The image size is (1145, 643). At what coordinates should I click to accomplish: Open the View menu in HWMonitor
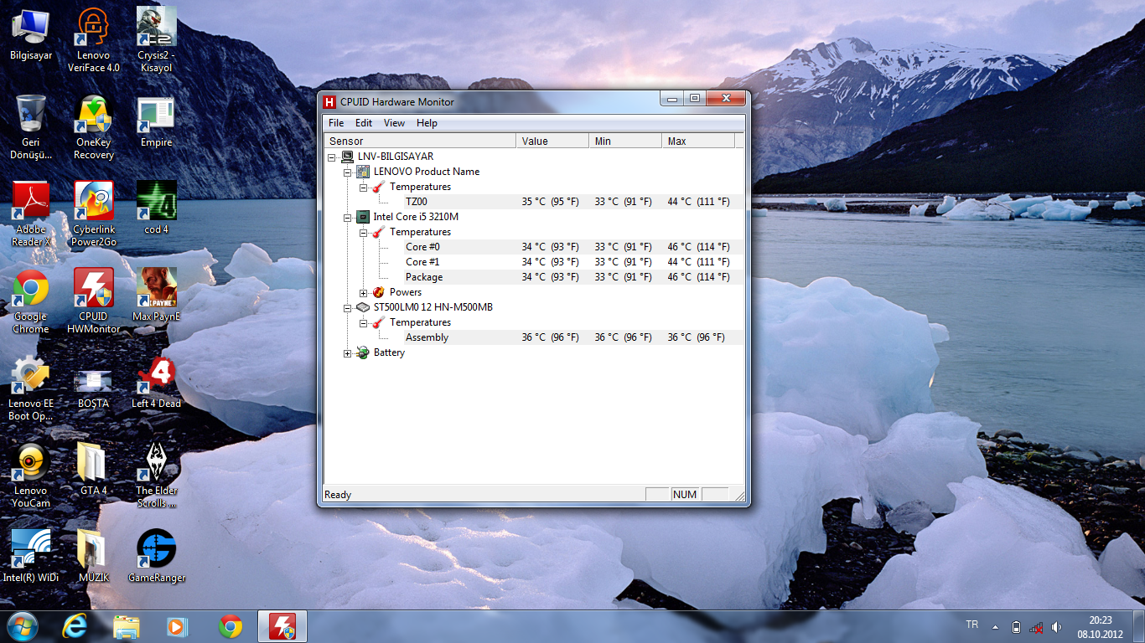(394, 123)
